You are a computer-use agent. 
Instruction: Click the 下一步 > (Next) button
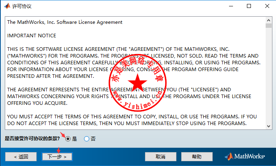pos(57,156)
